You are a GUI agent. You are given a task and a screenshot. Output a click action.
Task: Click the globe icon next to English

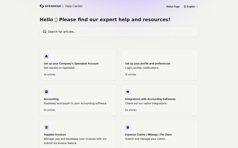(185, 6)
